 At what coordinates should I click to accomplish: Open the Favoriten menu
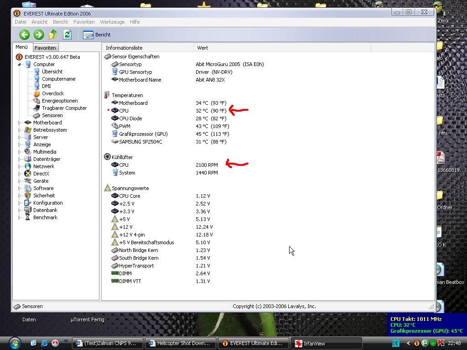[84, 22]
